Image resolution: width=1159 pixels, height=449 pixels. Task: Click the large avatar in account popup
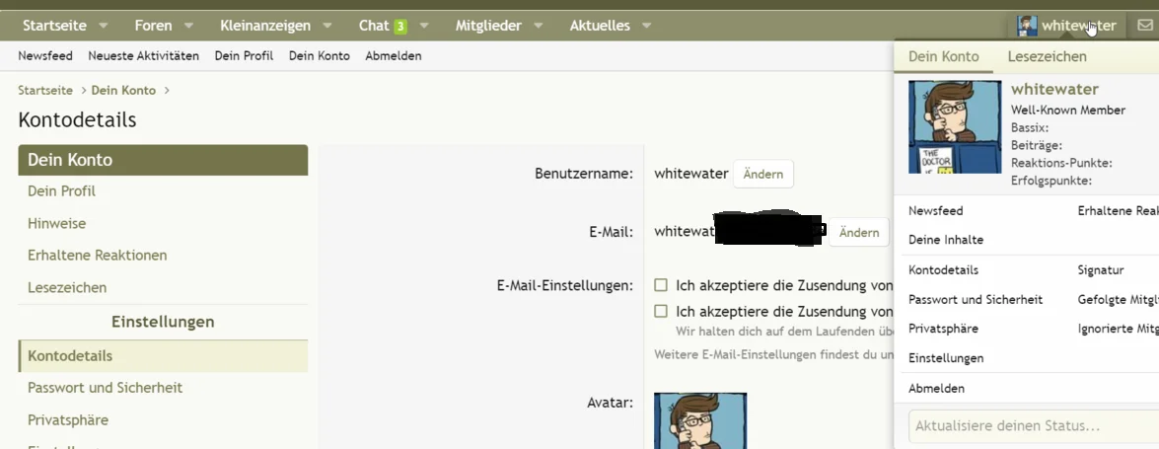pyautogui.click(x=954, y=127)
